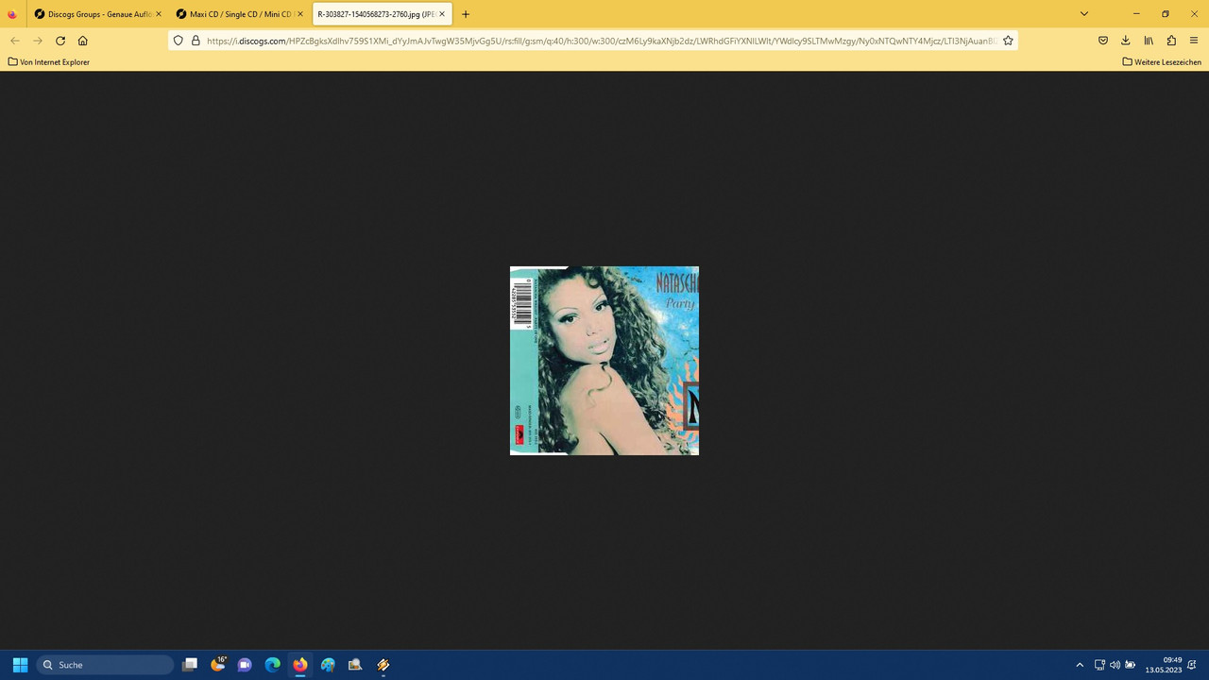Open the Firefox application menu
The width and height of the screenshot is (1209, 680).
(1194, 41)
